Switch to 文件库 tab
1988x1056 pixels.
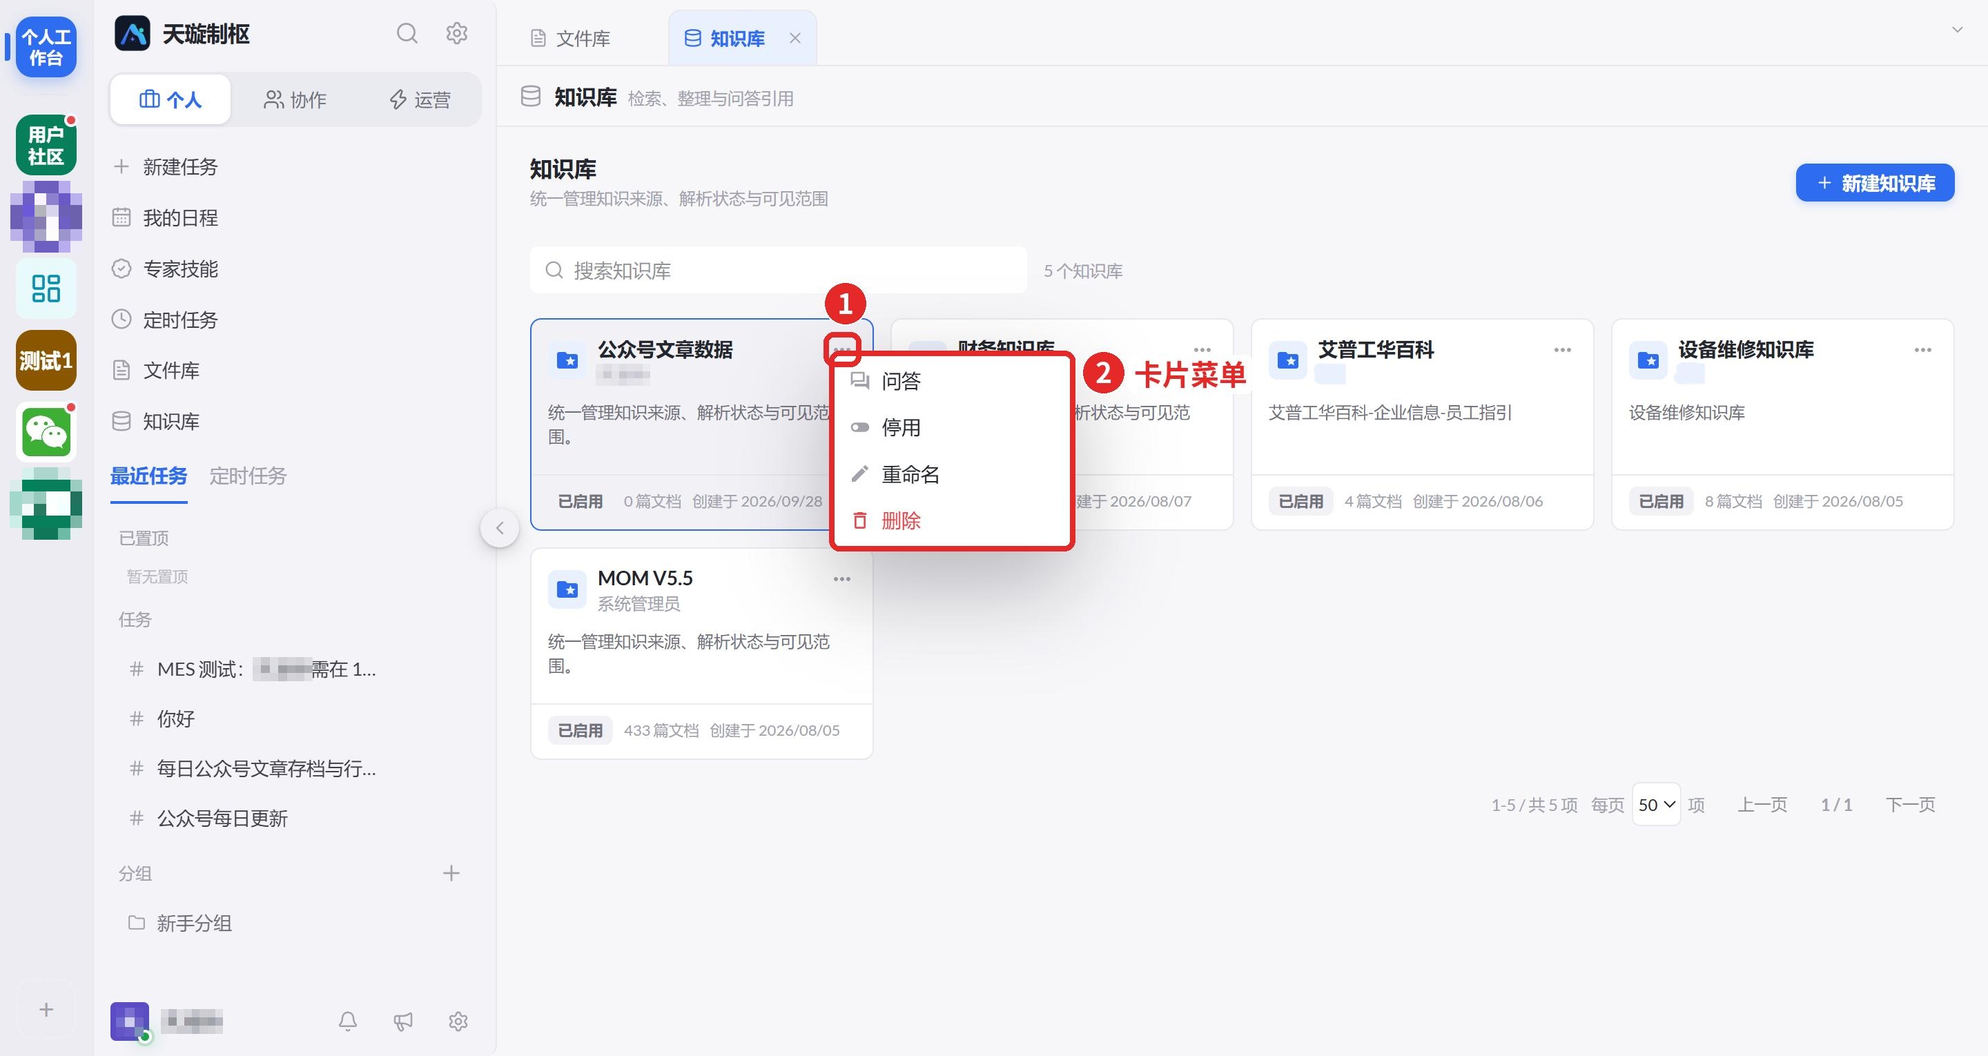coord(571,38)
